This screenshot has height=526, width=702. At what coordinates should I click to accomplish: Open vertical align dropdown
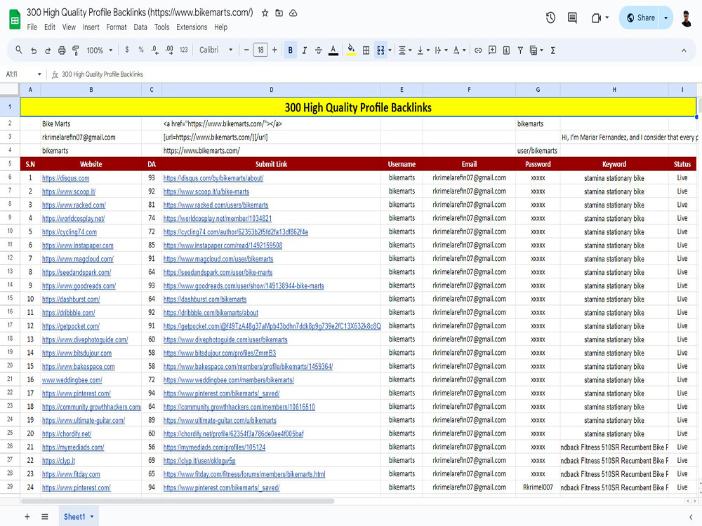(423, 50)
